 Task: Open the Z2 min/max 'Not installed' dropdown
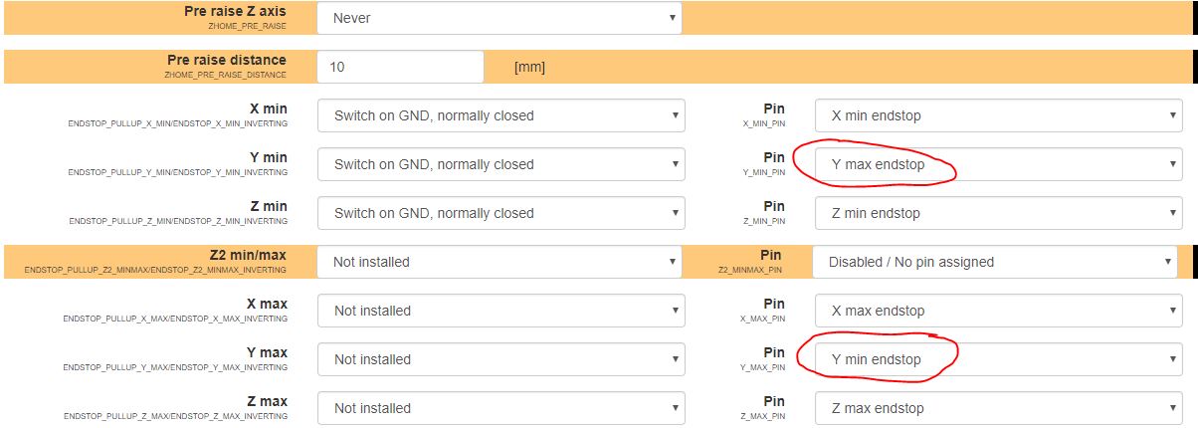(x=500, y=262)
